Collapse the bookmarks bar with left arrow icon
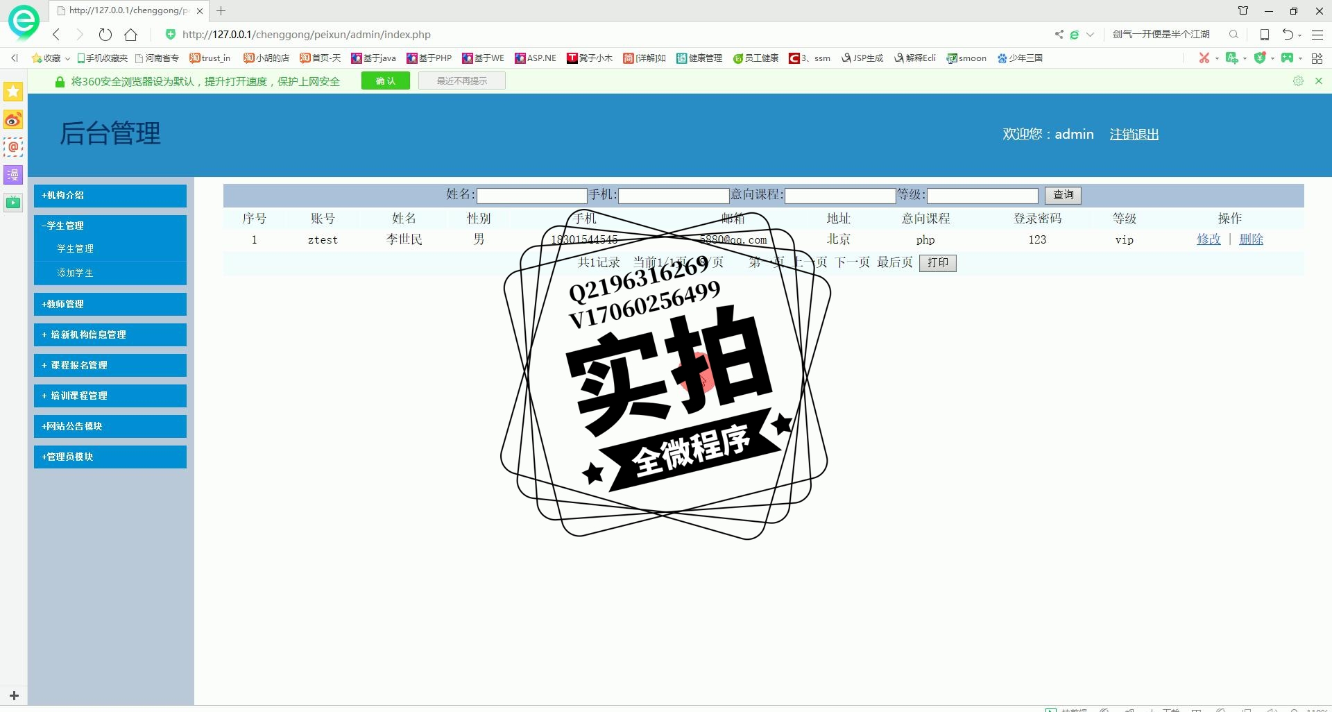This screenshot has height=712, width=1332. pos(15,58)
